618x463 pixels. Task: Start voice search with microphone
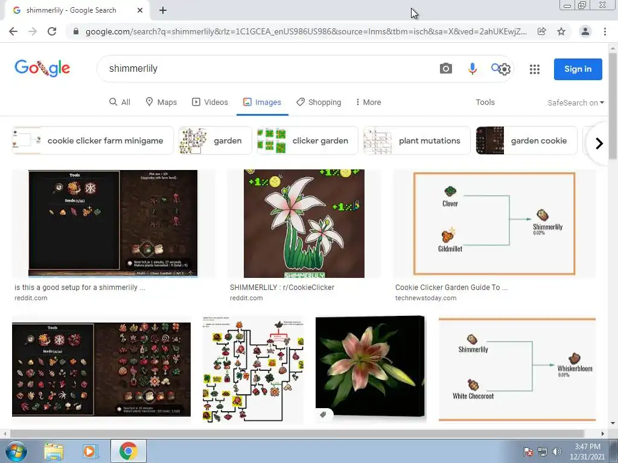pyautogui.click(x=472, y=69)
